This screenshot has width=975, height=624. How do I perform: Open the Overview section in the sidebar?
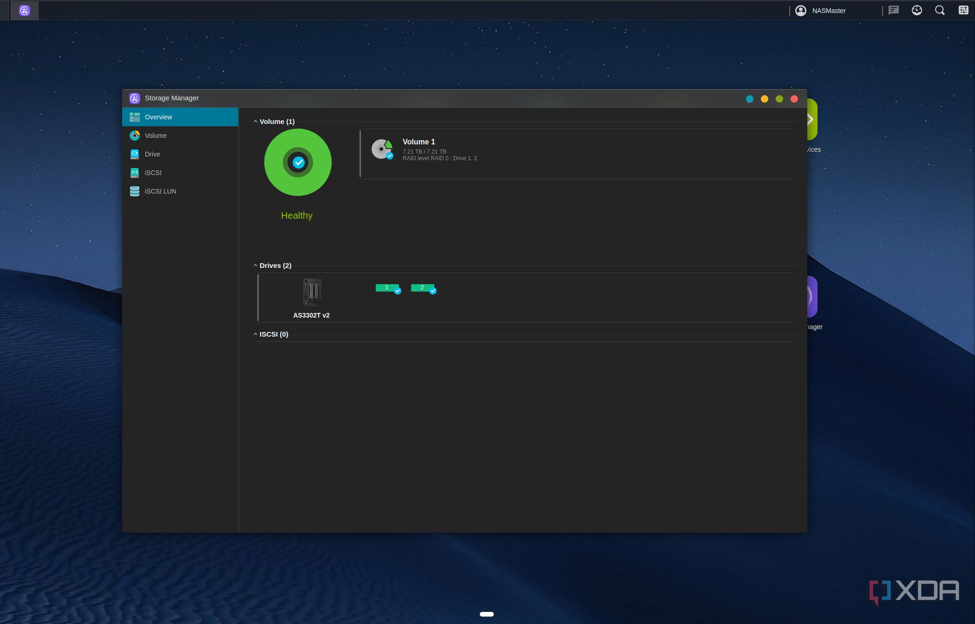coord(180,117)
